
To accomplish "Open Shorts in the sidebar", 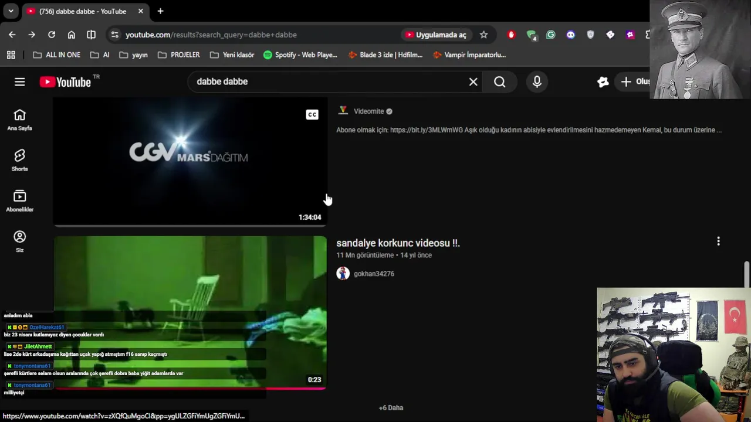I will [20, 161].
